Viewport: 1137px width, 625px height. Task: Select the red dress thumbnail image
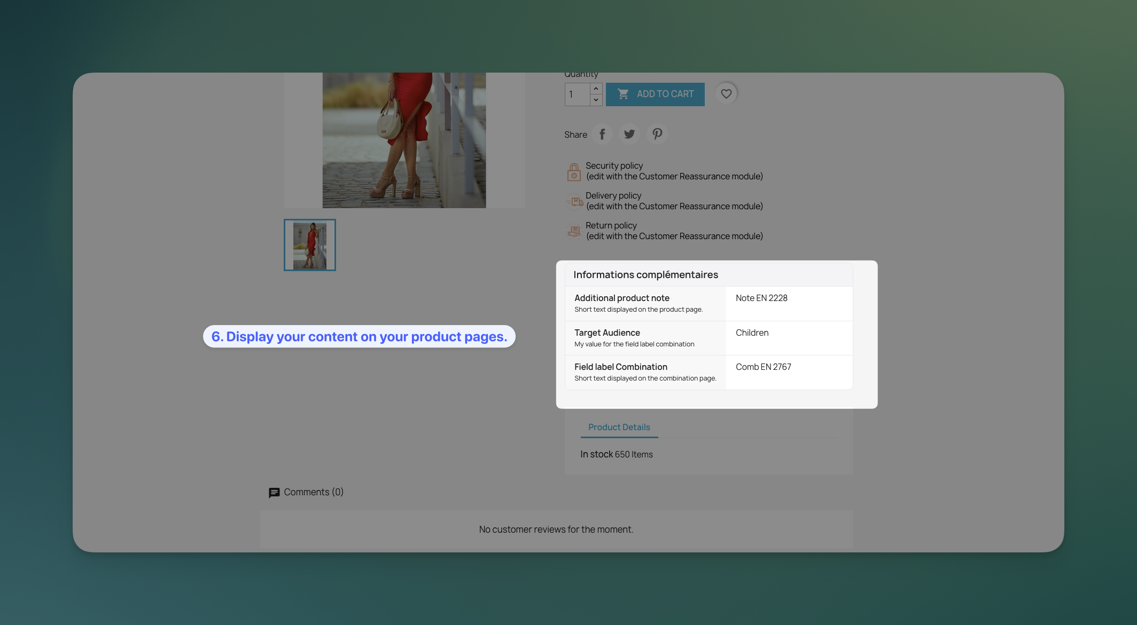coord(310,245)
